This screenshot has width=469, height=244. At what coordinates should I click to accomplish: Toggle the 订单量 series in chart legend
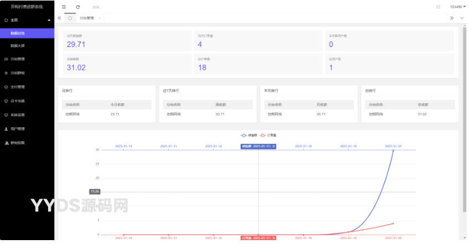(269, 135)
